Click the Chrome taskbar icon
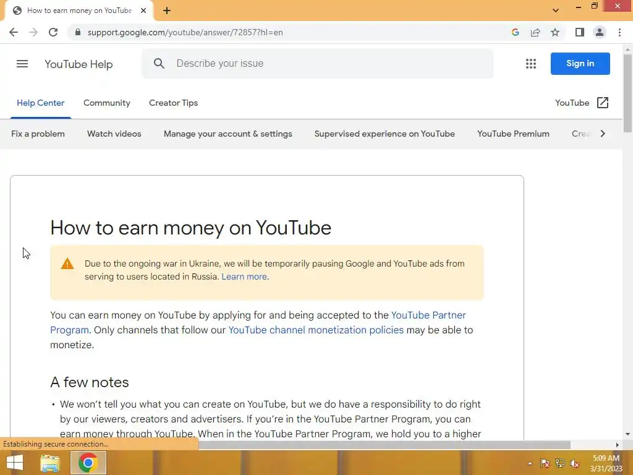Viewport: 633px width, 475px height. click(88, 463)
